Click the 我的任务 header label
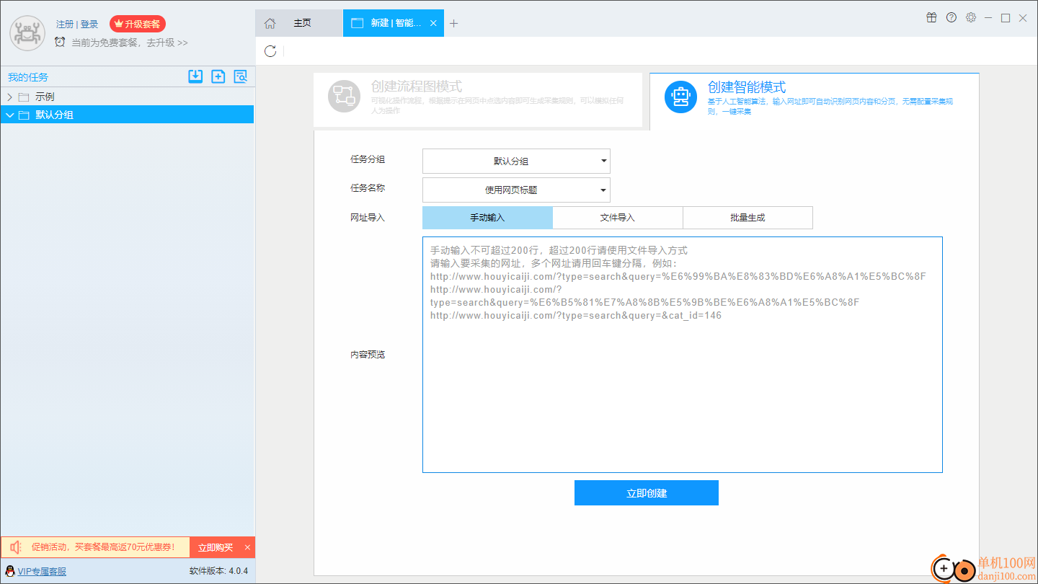 click(28, 77)
